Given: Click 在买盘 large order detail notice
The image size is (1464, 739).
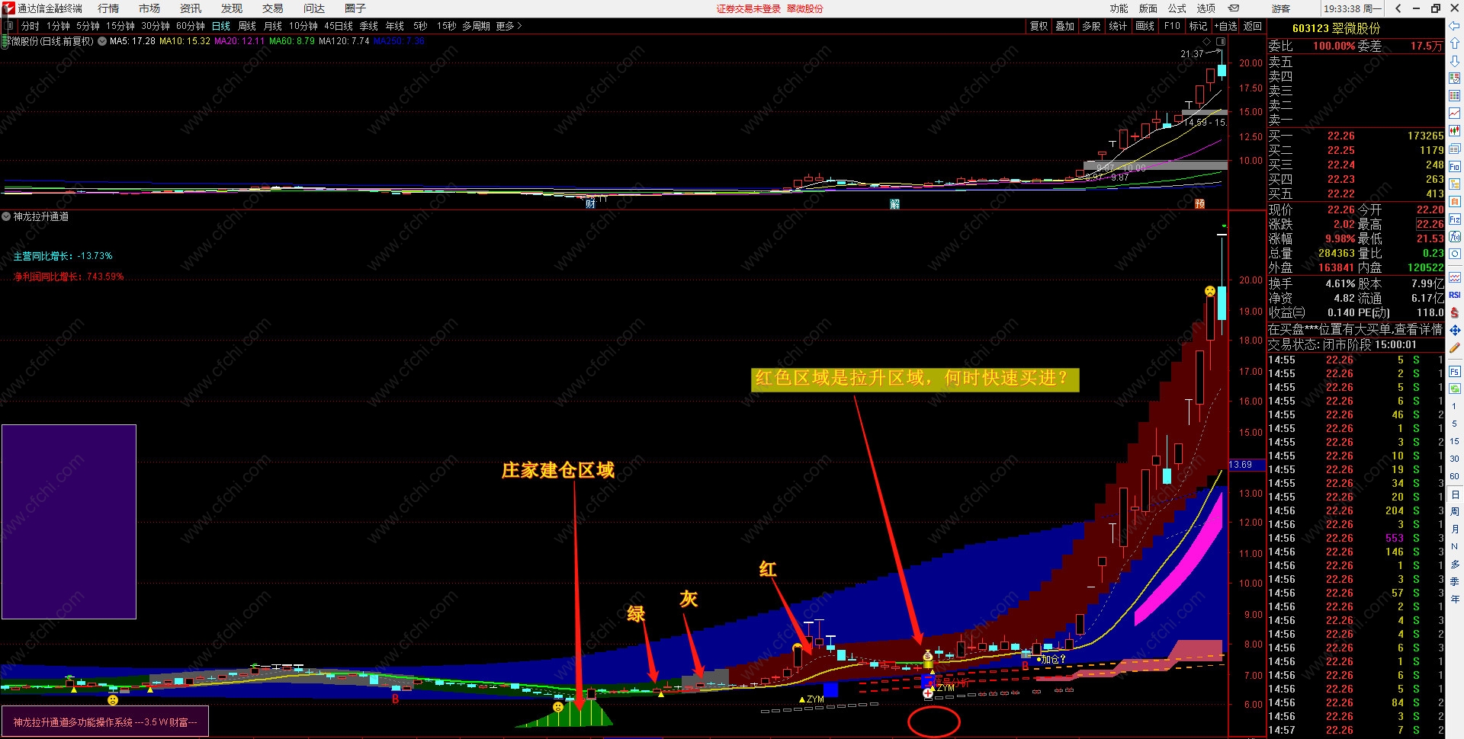Looking at the screenshot, I should [1355, 329].
